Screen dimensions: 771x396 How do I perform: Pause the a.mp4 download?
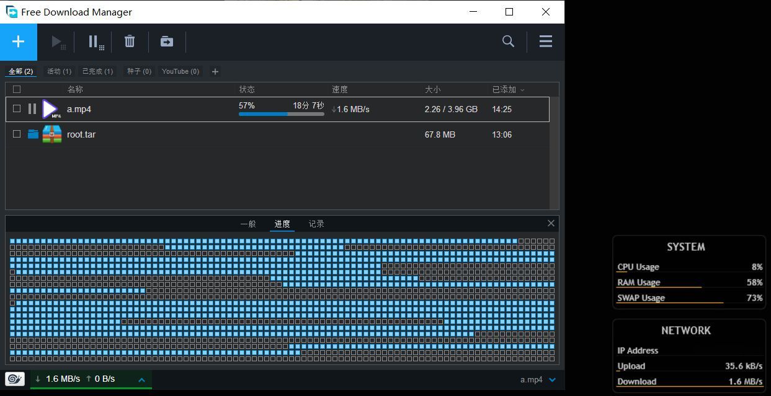coord(32,109)
